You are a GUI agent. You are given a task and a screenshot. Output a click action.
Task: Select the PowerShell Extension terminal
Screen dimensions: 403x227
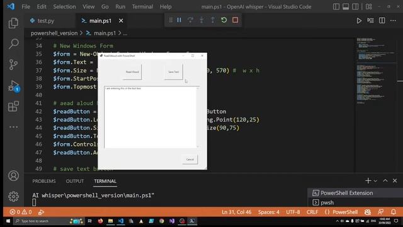pyautogui.click(x=355, y=193)
